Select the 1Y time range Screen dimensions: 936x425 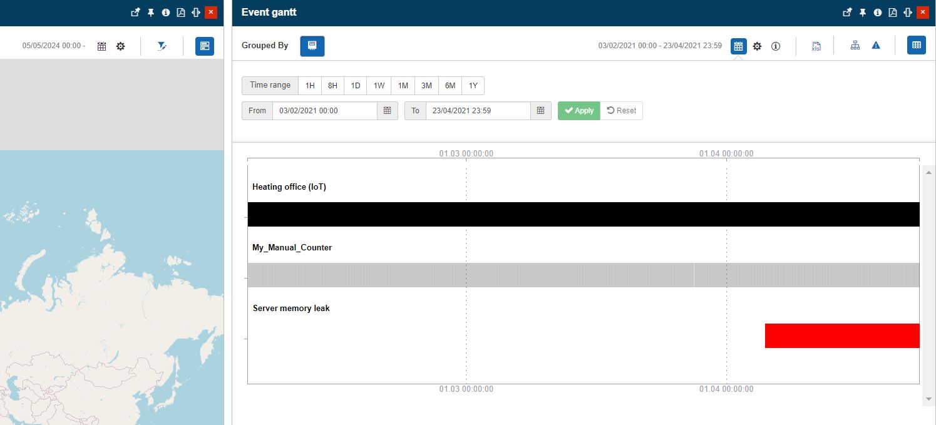(x=473, y=85)
